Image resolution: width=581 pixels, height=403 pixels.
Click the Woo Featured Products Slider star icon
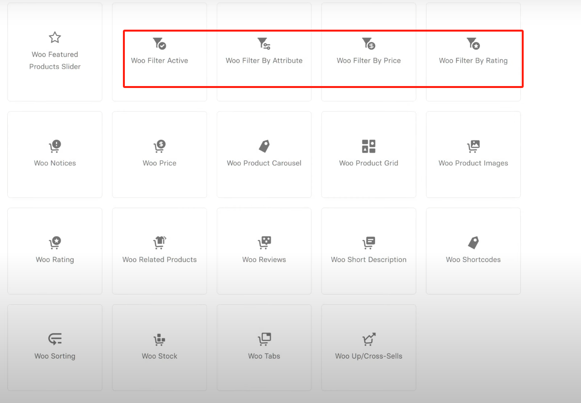point(55,37)
